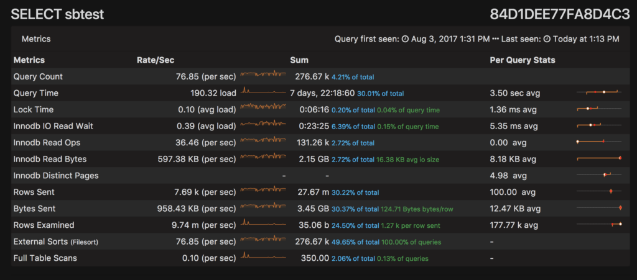Click the Bytes Sent distribution marker
637x280 pixels.
coord(620,208)
